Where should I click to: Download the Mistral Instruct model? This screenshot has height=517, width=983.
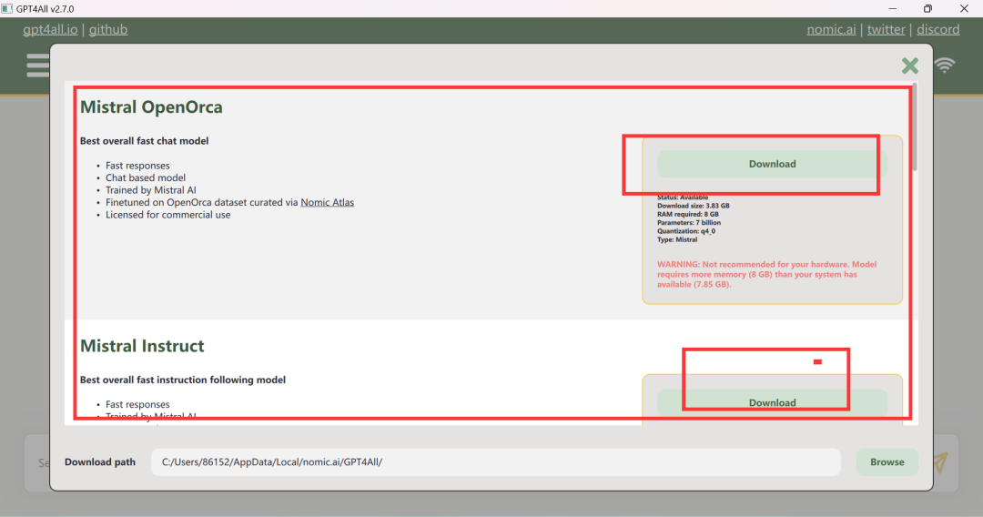pyautogui.click(x=772, y=402)
